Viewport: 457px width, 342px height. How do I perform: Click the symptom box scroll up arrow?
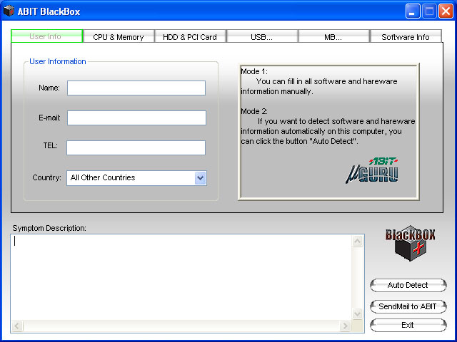[x=358, y=241]
